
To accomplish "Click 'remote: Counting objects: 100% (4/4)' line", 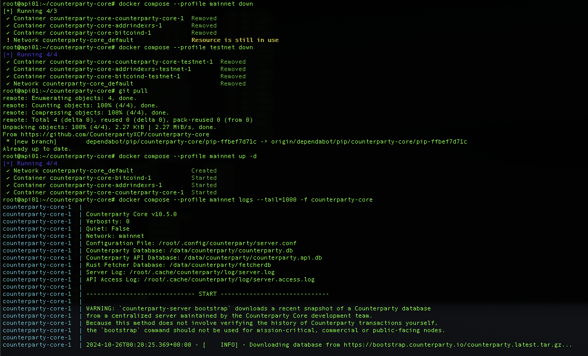I will 80,105.
